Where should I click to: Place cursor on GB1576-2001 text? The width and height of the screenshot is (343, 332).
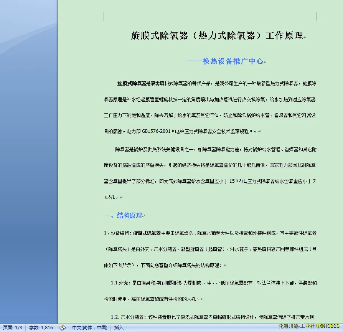pyautogui.click(x=156, y=131)
